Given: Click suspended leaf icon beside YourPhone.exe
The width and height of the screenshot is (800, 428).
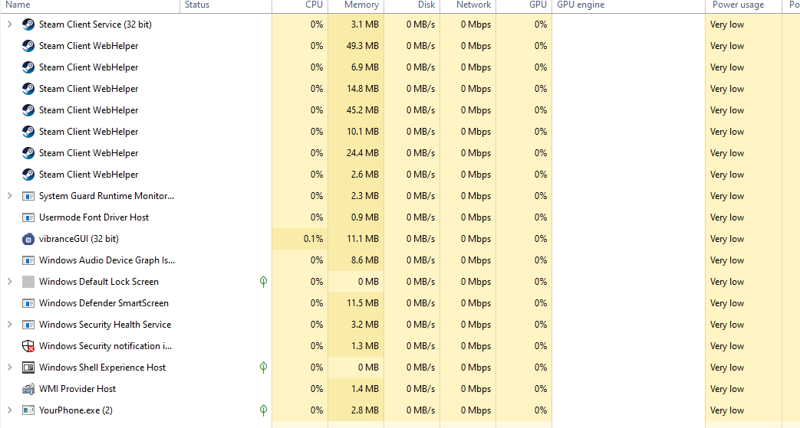Looking at the screenshot, I should pos(263,410).
